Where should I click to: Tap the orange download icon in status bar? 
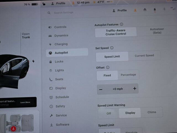(x=73, y=3)
